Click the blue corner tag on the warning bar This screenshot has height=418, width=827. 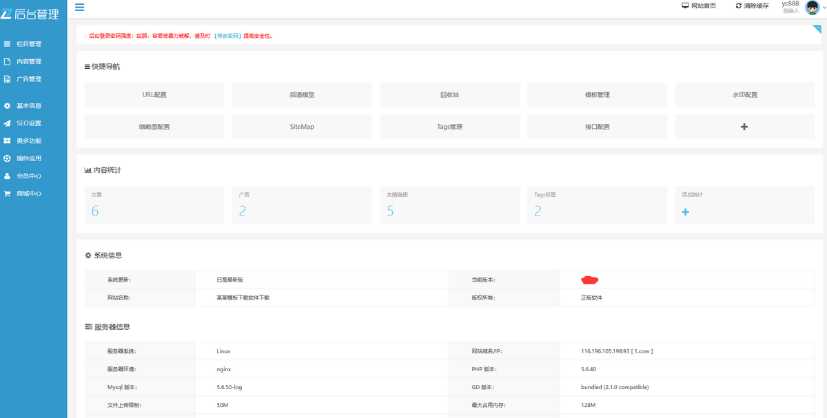[817, 29]
